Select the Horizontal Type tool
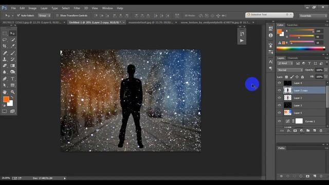The height and width of the screenshot is (185, 329). [12, 79]
